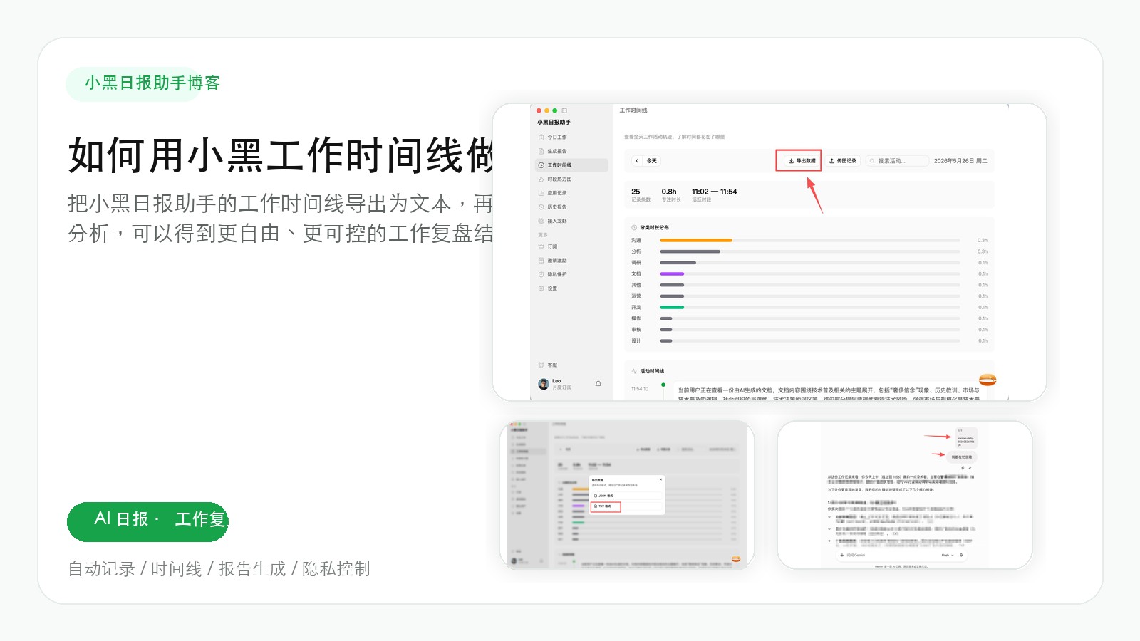Open 时段热力图 in the sidebar
1140x641 pixels.
[x=571, y=179]
